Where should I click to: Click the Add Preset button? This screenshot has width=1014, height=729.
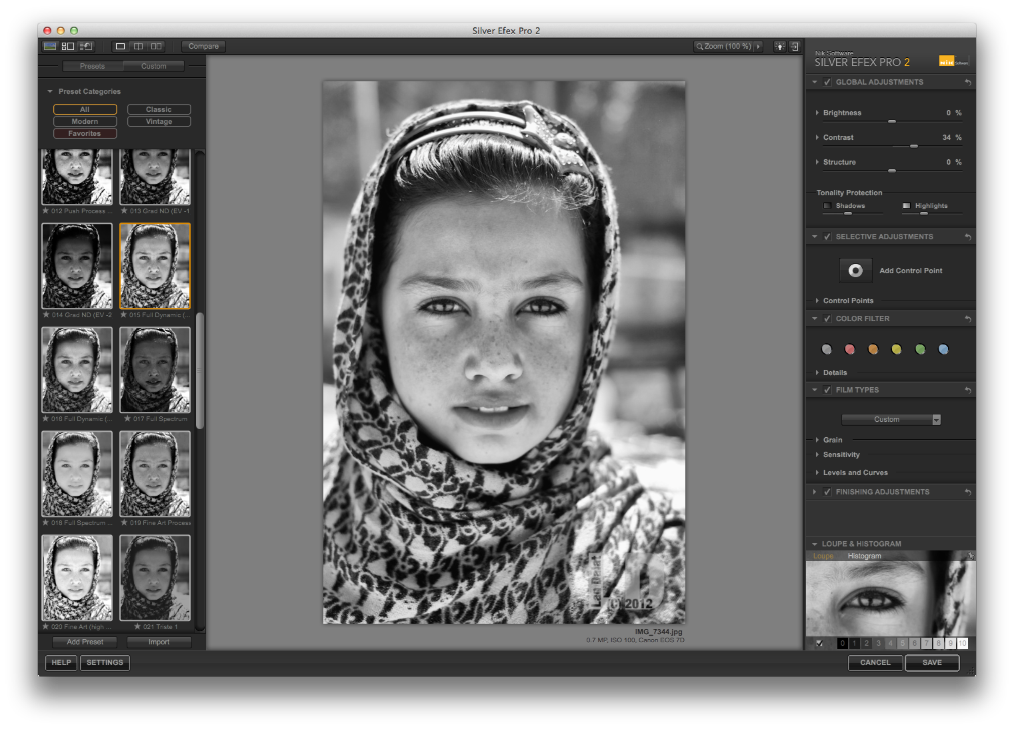coord(85,642)
